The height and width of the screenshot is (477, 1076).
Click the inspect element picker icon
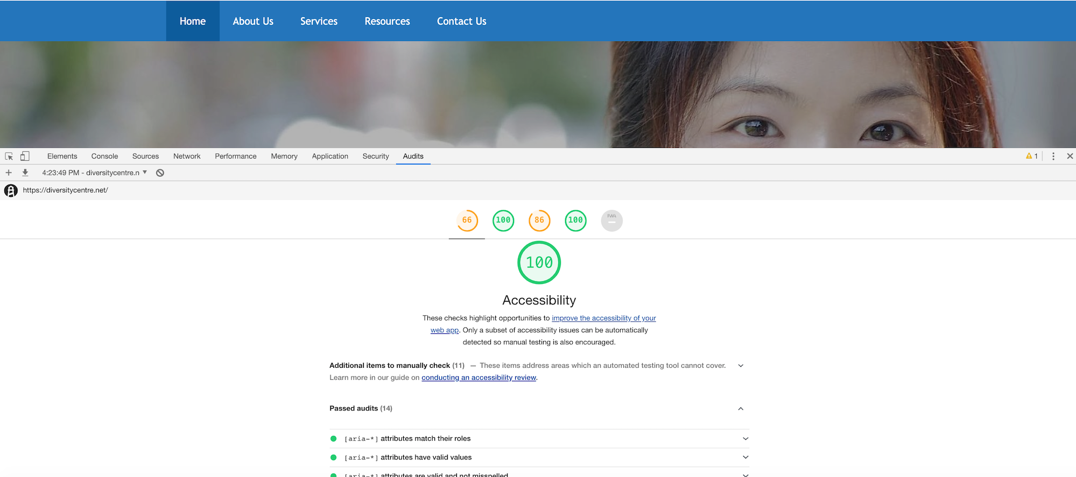(9, 156)
